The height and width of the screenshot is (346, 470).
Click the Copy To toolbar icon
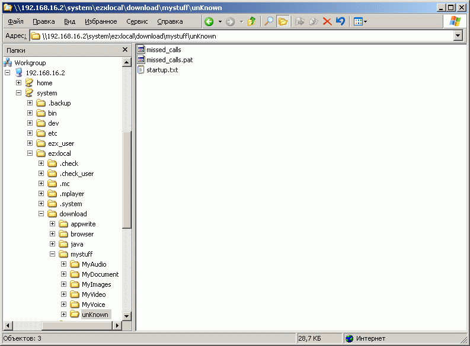click(x=313, y=21)
